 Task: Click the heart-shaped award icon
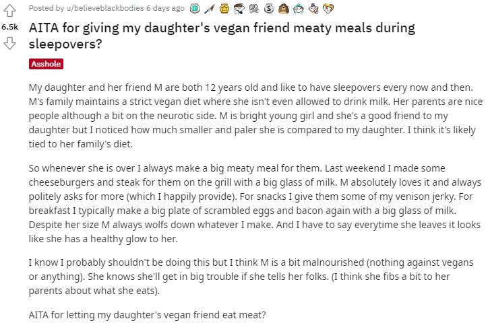click(328, 9)
